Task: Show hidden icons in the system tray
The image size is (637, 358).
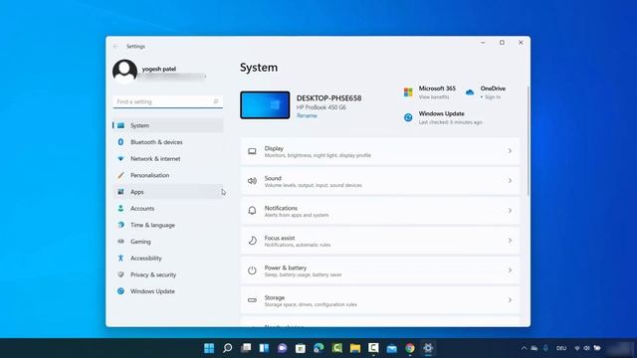Action: click(x=524, y=348)
